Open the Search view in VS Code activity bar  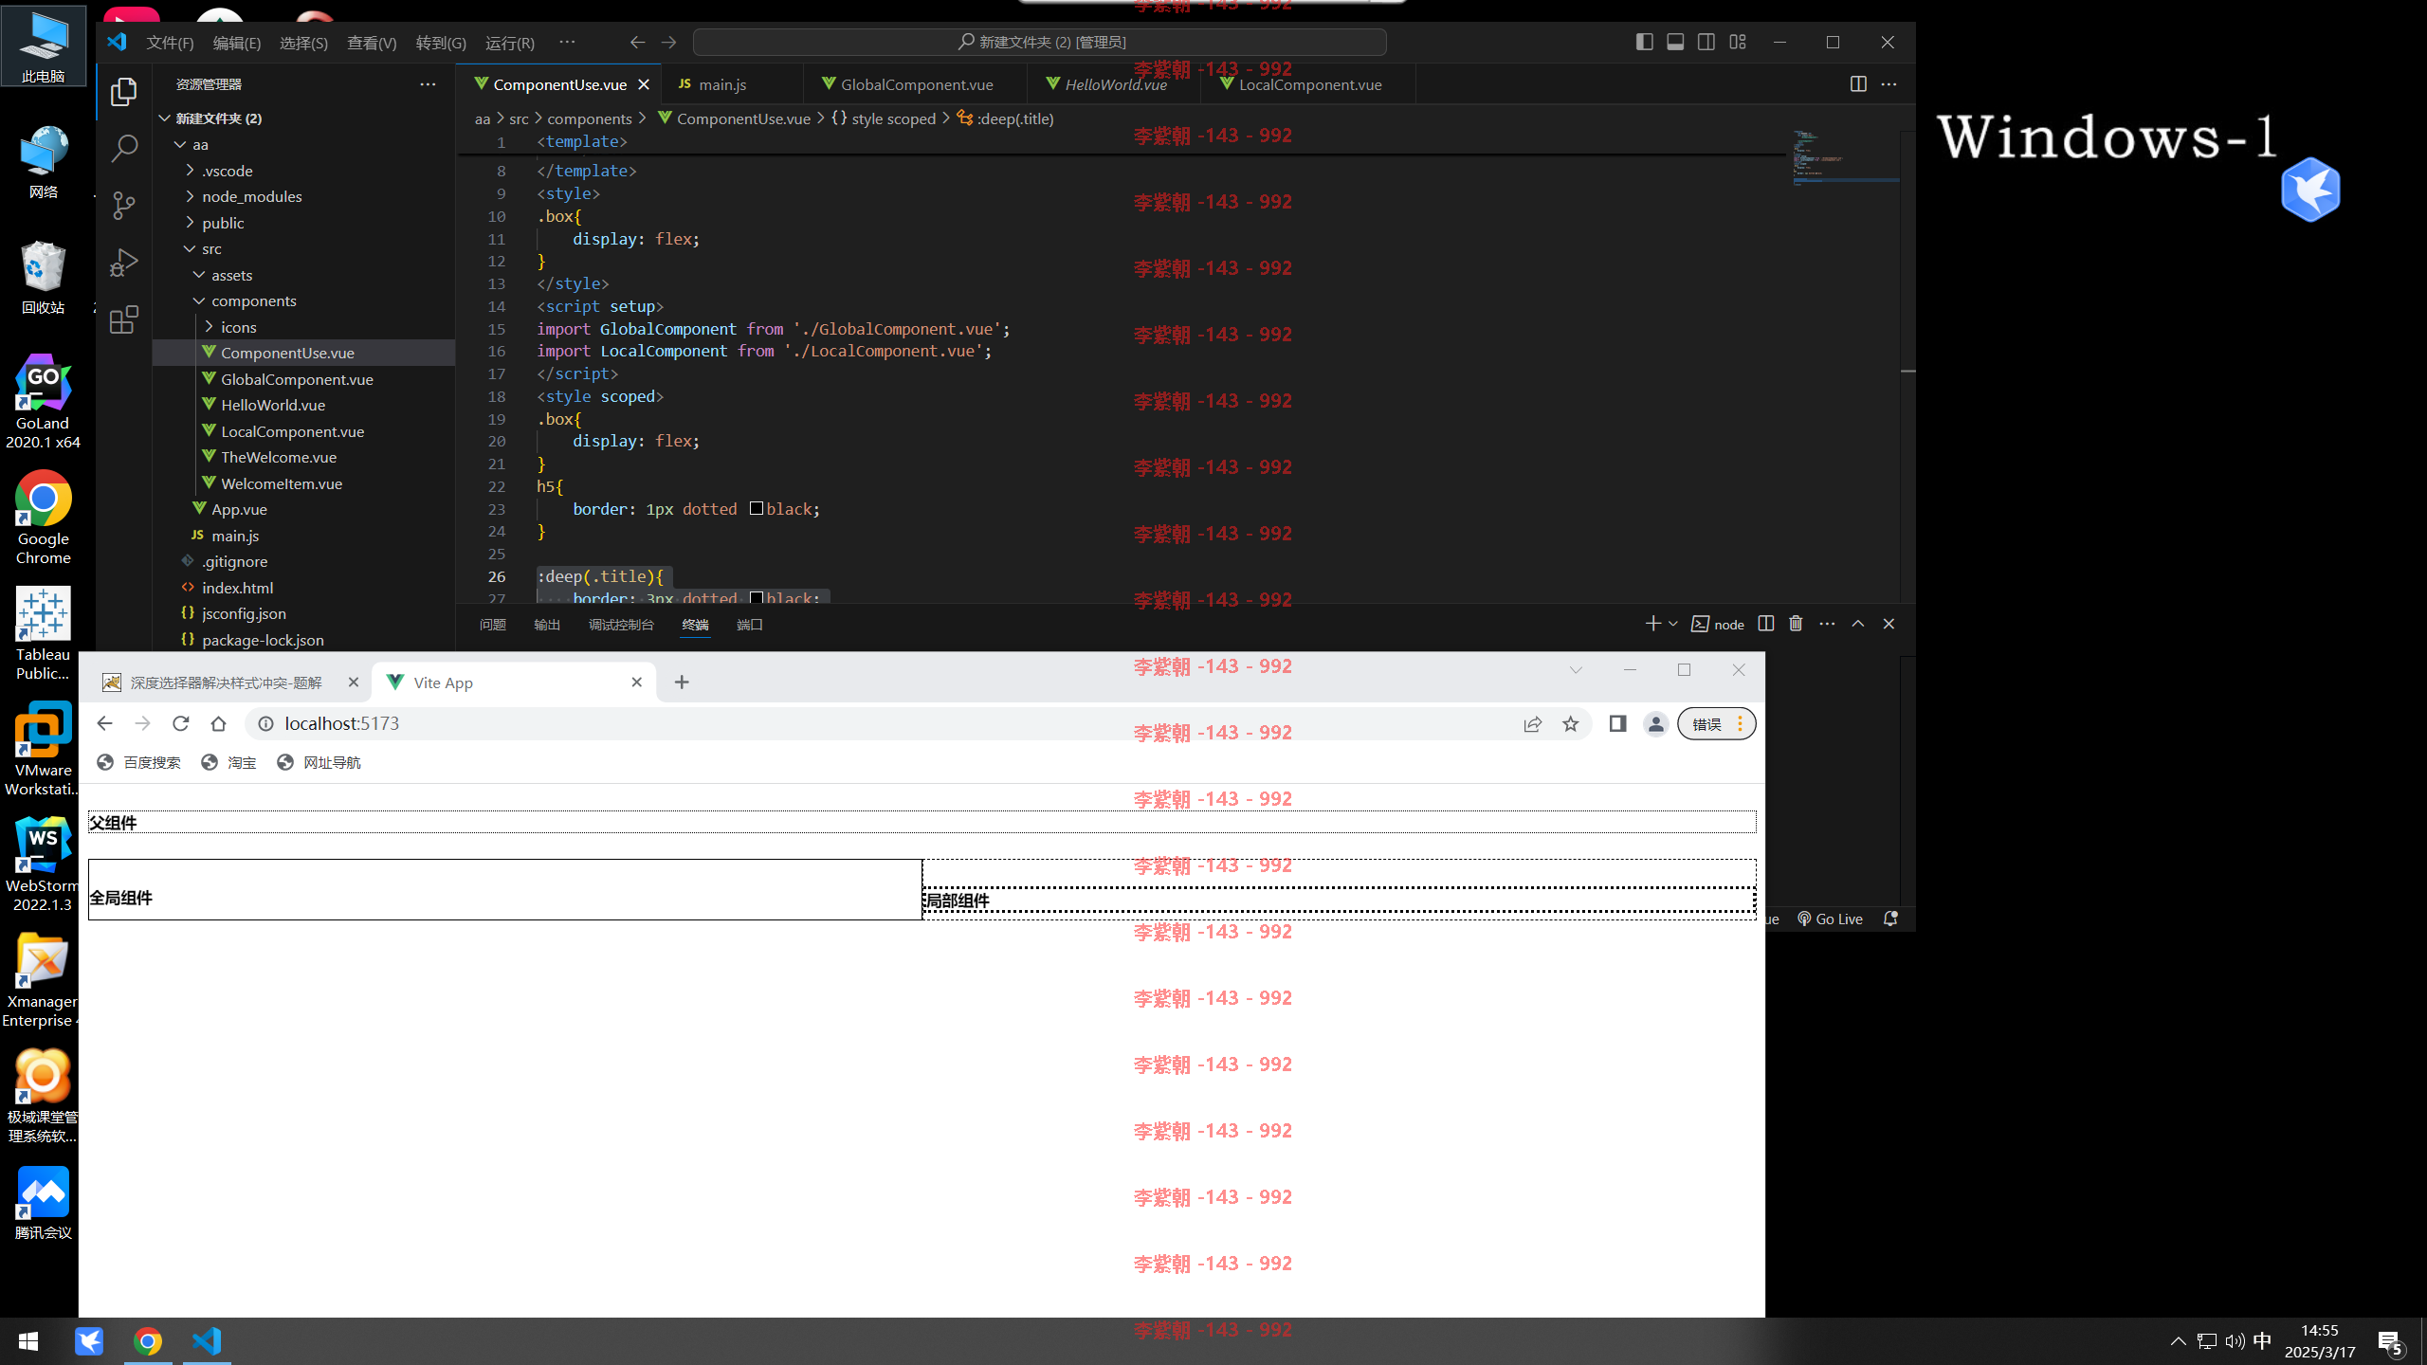(x=124, y=149)
